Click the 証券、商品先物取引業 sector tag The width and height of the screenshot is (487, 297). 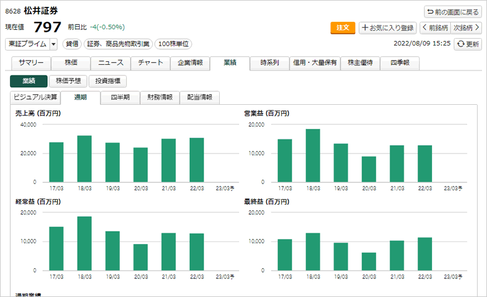119,44
